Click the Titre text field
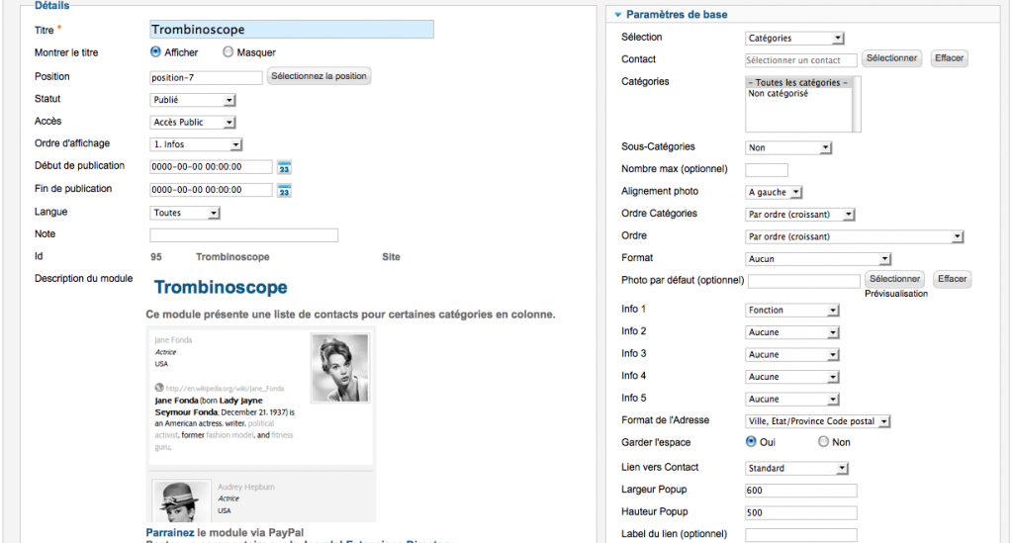The image size is (1013, 543). pos(291,30)
